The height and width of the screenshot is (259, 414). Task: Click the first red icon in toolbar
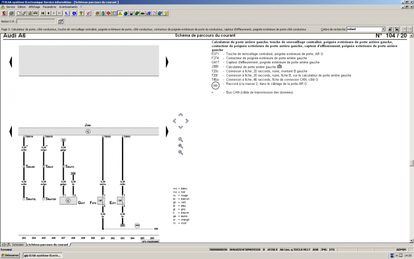click(x=4, y=13)
